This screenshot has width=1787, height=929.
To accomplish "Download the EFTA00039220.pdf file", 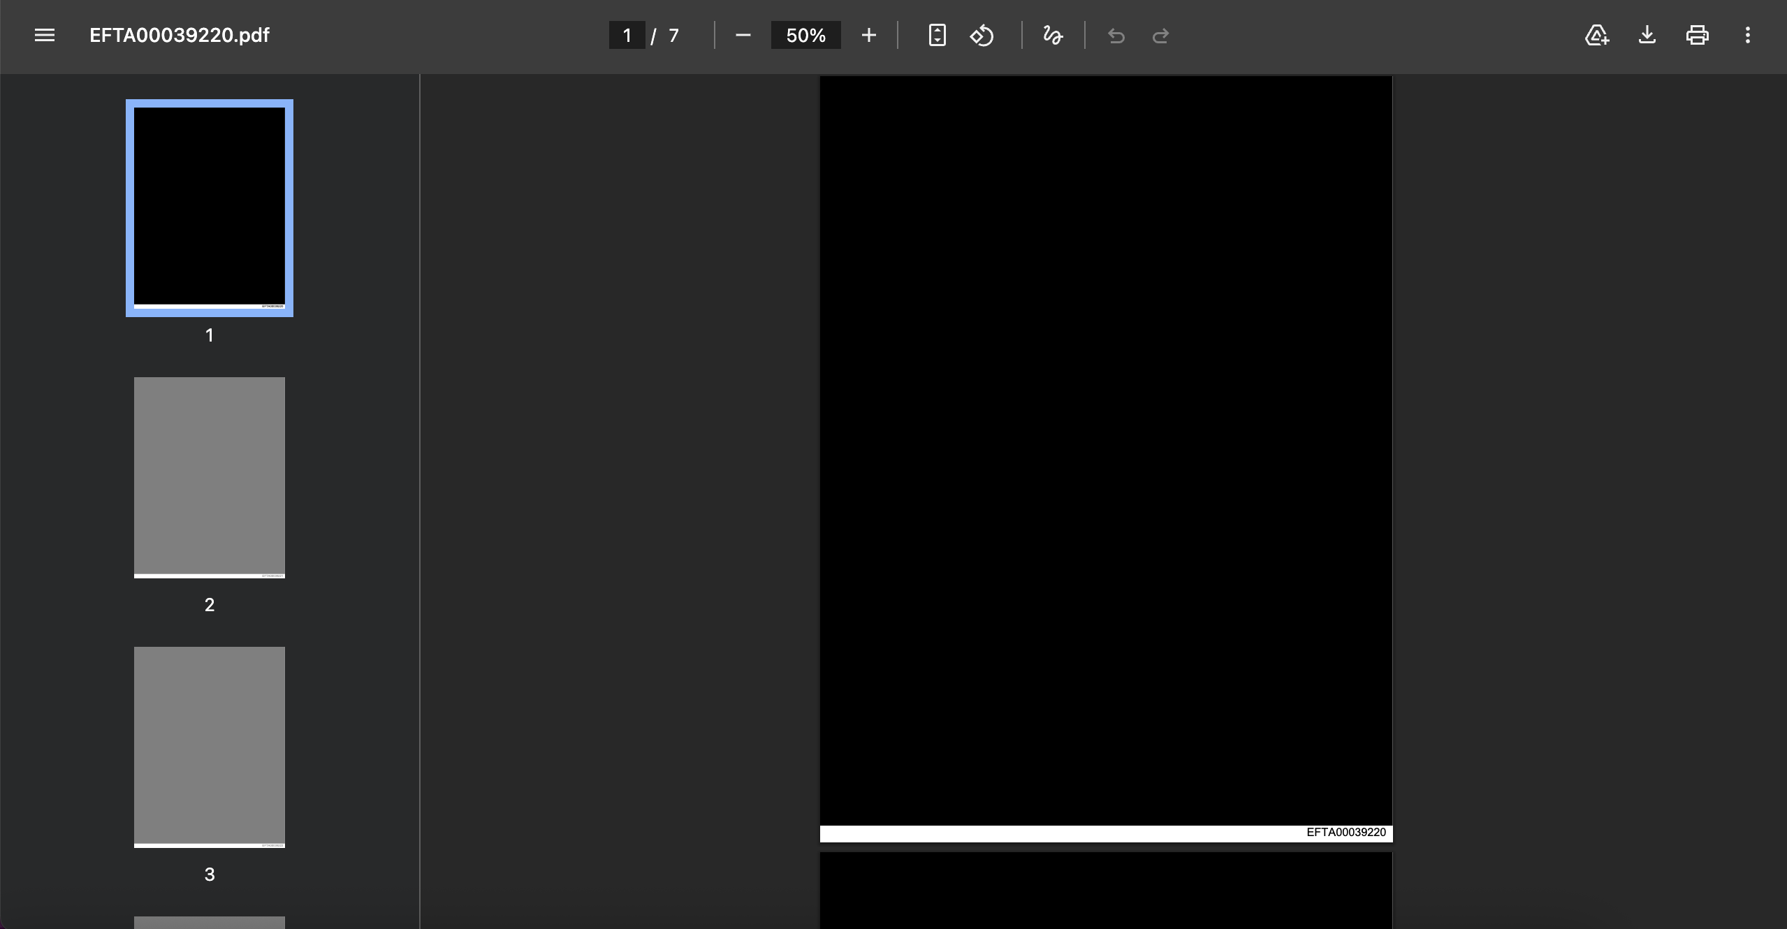I will pos(1647,35).
